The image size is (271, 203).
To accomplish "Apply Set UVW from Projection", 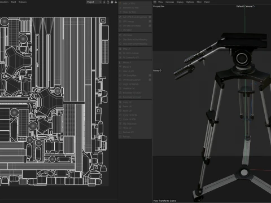I will pos(133,17).
